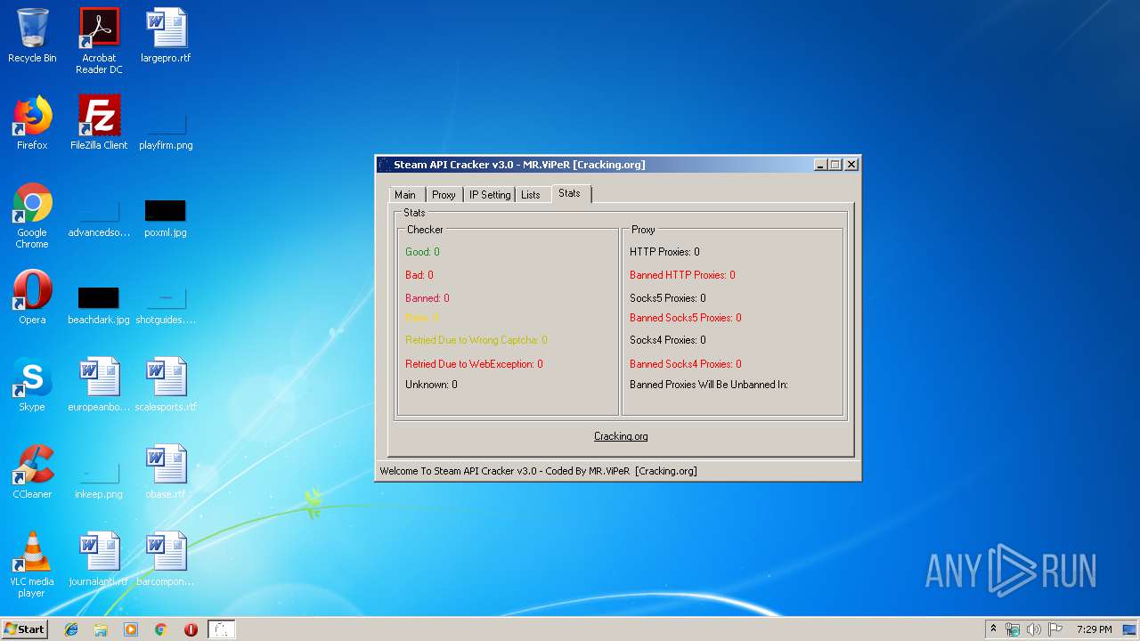Launch Google Chrome desktop shortcut
1140x641 pixels.
pos(32,215)
